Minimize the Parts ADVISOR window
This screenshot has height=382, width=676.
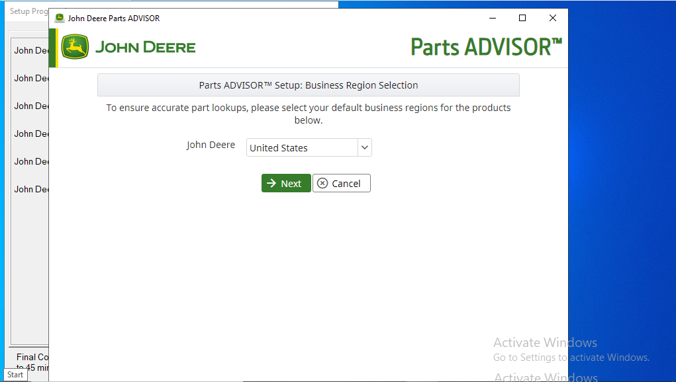coord(492,19)
